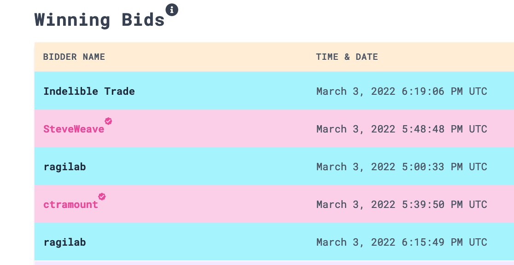Click timestamp March 3, 2022 5:00:33 PM UTC
The height and width of the screenshot is (265, 514).
pyautogui.click(x=402, y=167)
